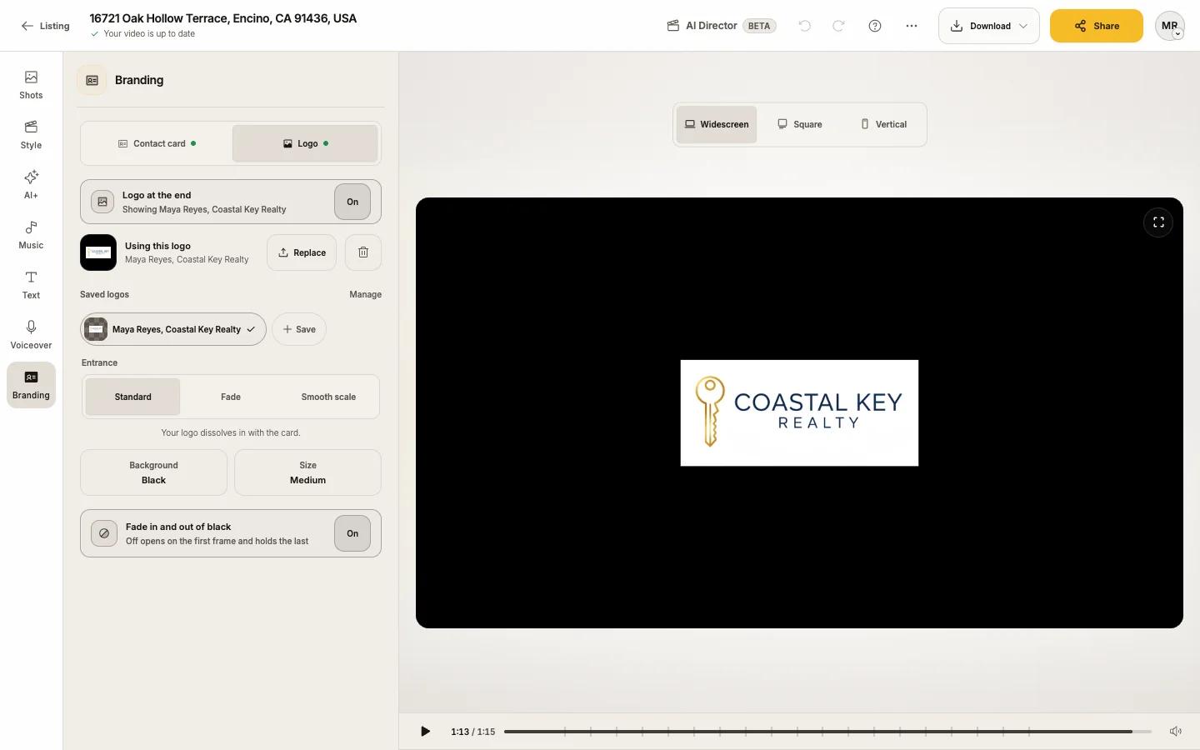The height and width of the screenshot is (750, 1200).
Task: Delete the current logo with trash icon
Action: click(x=363, y=252)
